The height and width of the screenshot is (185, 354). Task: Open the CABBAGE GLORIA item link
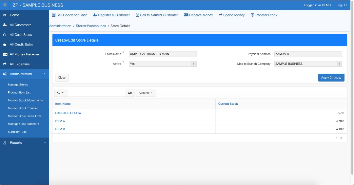[68, 113]
